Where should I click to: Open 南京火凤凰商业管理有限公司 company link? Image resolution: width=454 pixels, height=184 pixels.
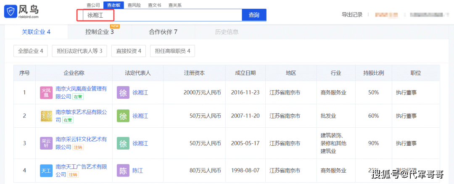tap(81, 89)
